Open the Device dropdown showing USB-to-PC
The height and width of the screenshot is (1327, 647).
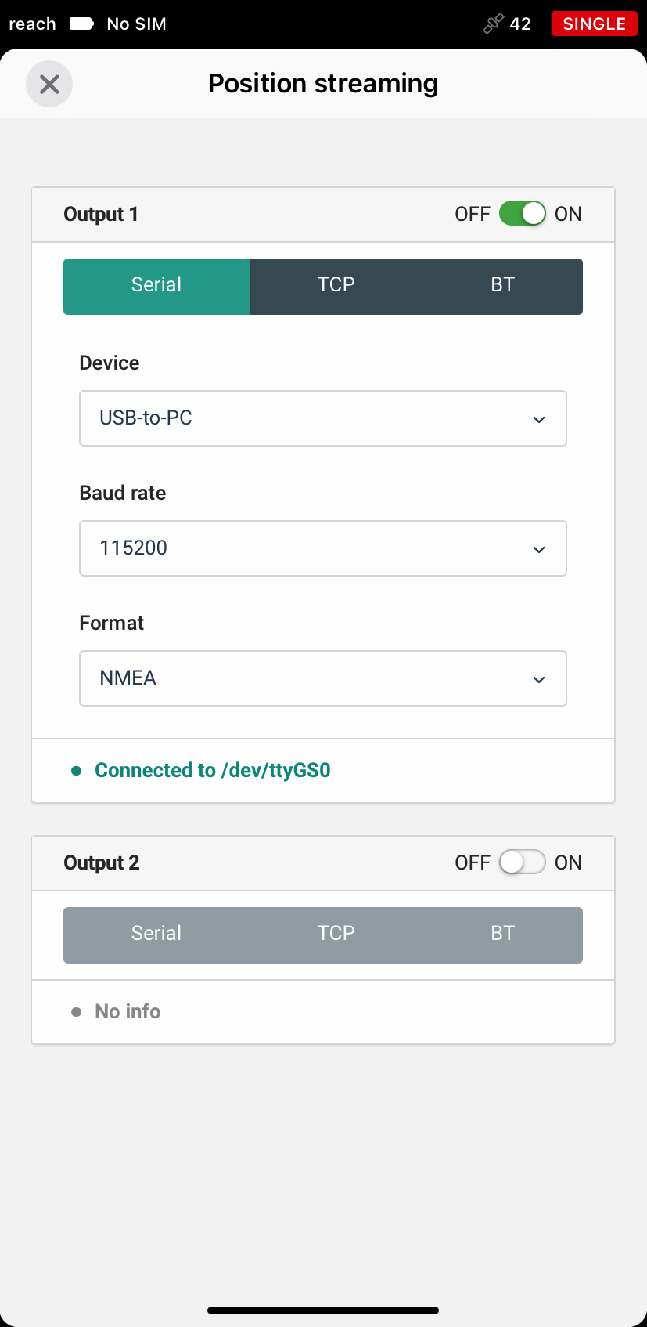323,418
